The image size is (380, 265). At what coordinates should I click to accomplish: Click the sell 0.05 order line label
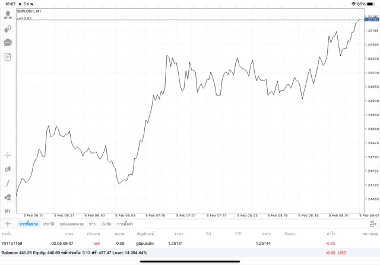(24, 18)
